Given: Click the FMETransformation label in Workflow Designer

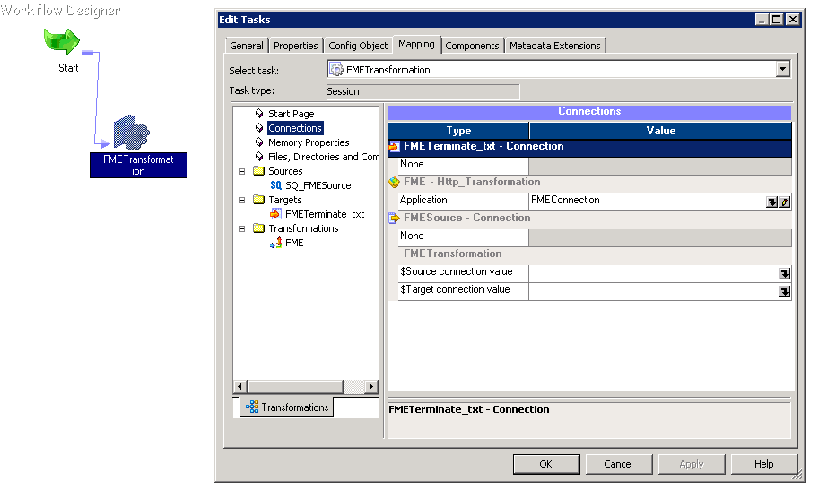Looking at the screenshot, I should pyautogui.click(x=138, y=165).
